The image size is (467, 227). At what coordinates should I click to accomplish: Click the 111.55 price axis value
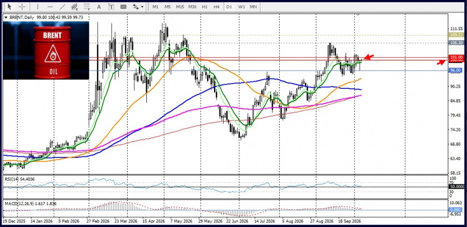coord(456,29)
